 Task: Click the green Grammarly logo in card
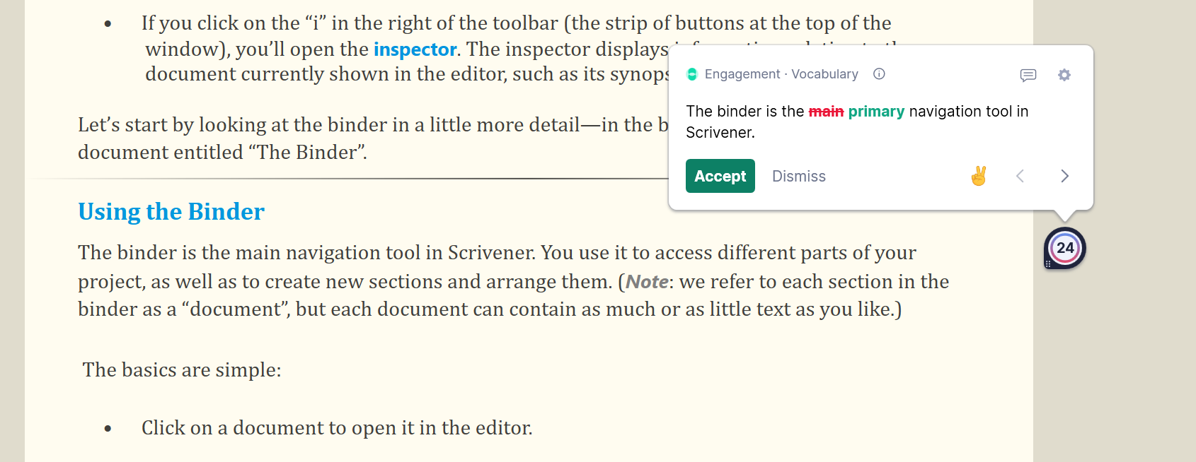692,74
